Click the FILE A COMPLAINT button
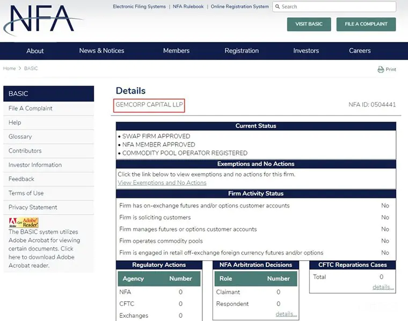This screenshot has height=321, width=408. [366, 24]
